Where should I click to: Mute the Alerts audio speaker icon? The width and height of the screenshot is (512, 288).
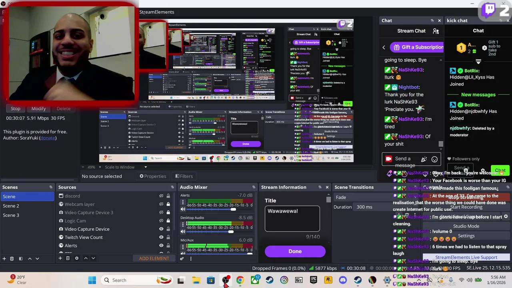(183, 209)
